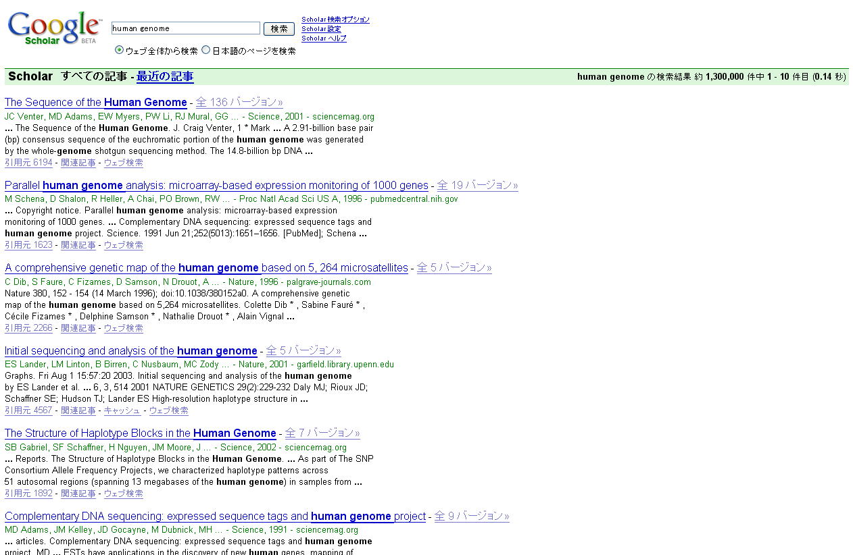Screen dimensions: 853x555
Task: Open 'The Structure of Haplotype Blocks' article
Action: coord(141,433)
